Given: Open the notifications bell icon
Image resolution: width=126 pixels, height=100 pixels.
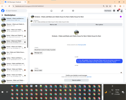Looking at the screenshot, I should tap(118, 11).
